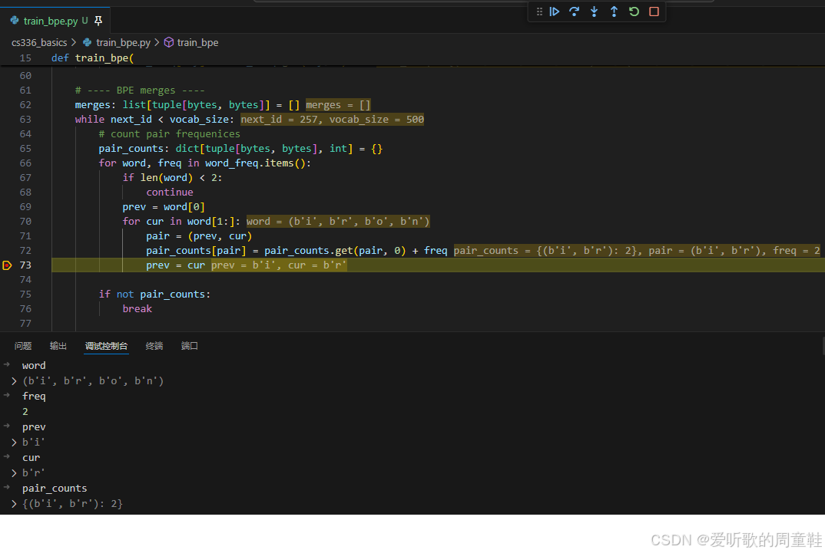825x553 pixels.
Task: Click the 'break' statement on line 76
Action: click(137, 309)
